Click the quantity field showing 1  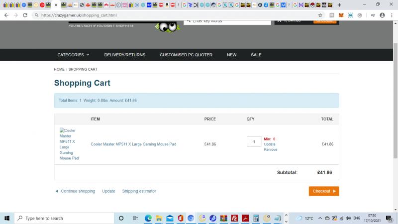point(254,142)
